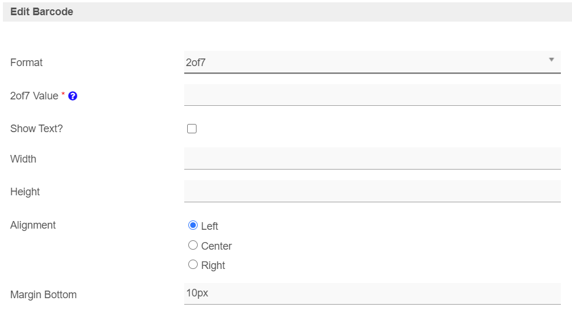Image resolution: width=572 pixels, height=321 pixels.
Task: Open the Format dropdown showing 2of7
Action: (363, 62)
